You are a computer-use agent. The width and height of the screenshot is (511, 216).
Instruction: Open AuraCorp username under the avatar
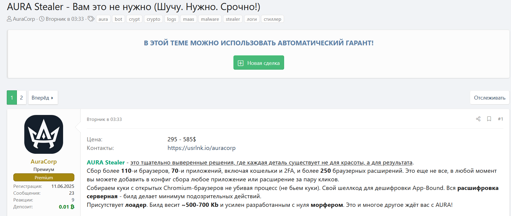coord(44,161)
